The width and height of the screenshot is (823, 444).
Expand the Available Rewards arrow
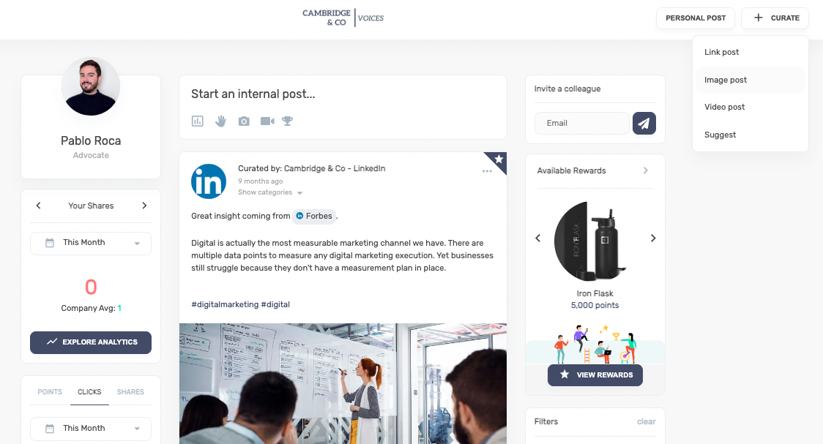[646, 170]
